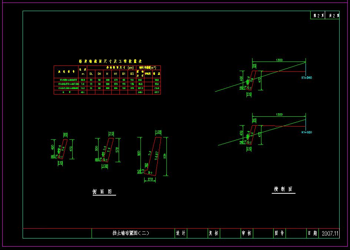Select the 2007.11 date value
350x250 pixels.
pos(330,233)
